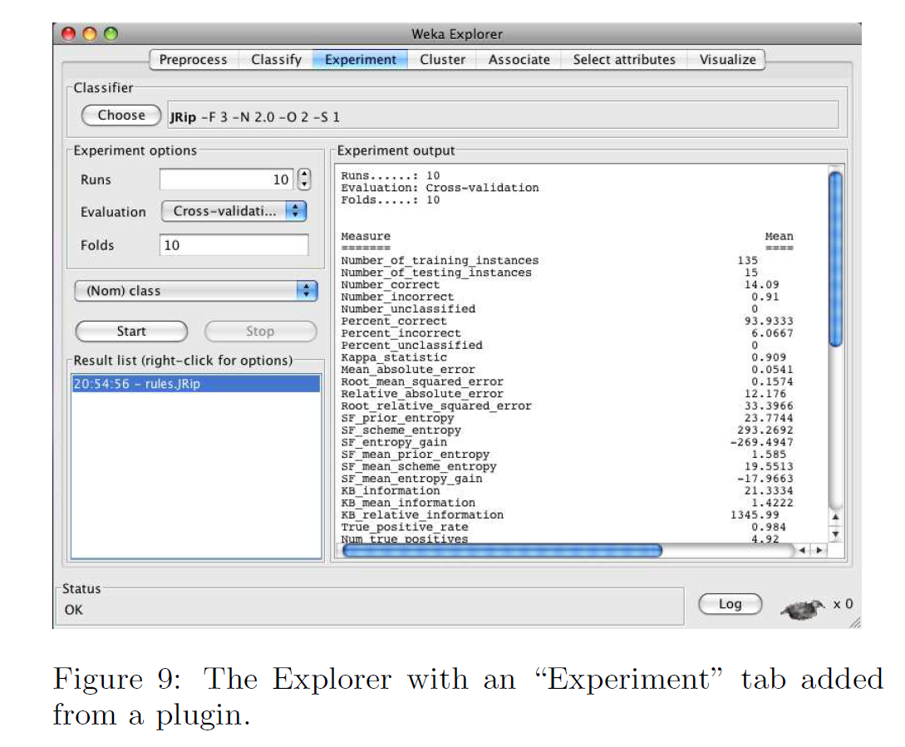The width and height of the screenshot is (905, 747).
Task: Open the Log window
Action: point(730,604)
